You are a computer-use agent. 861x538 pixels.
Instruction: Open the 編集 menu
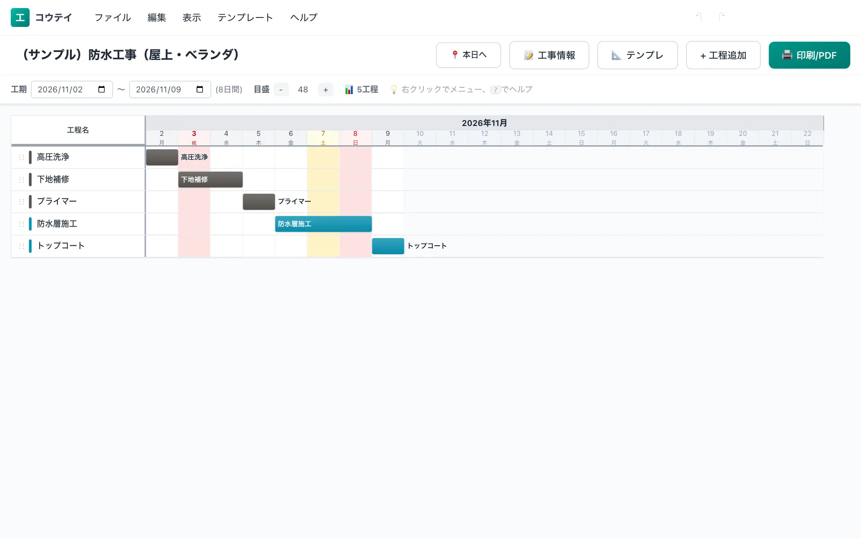point(157,17)
